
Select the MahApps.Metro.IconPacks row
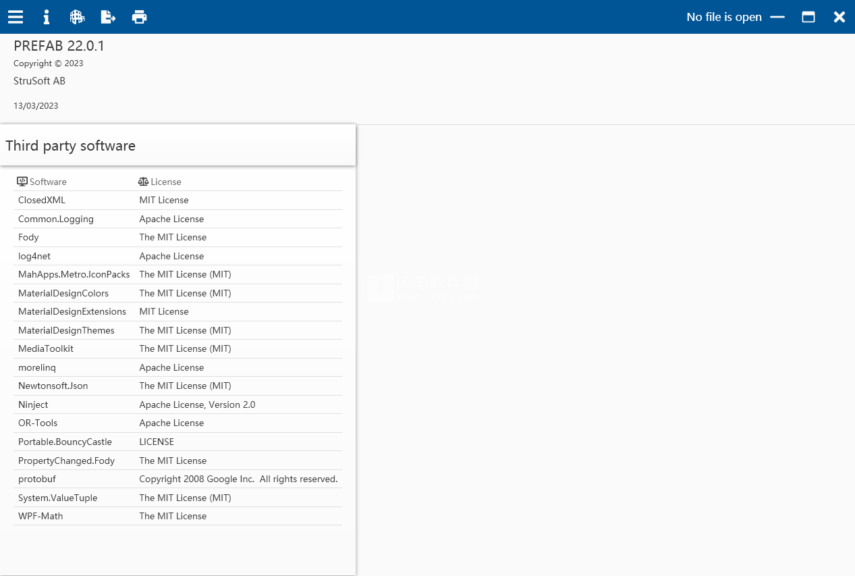point(74,274)
